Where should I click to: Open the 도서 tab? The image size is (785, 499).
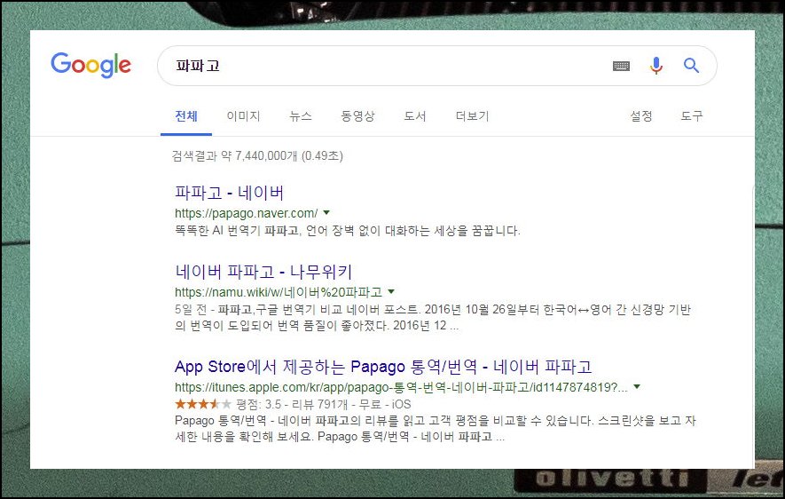click(x=415, y=116)
